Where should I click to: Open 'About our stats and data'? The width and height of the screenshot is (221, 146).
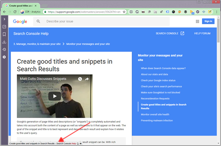[154, 74]
